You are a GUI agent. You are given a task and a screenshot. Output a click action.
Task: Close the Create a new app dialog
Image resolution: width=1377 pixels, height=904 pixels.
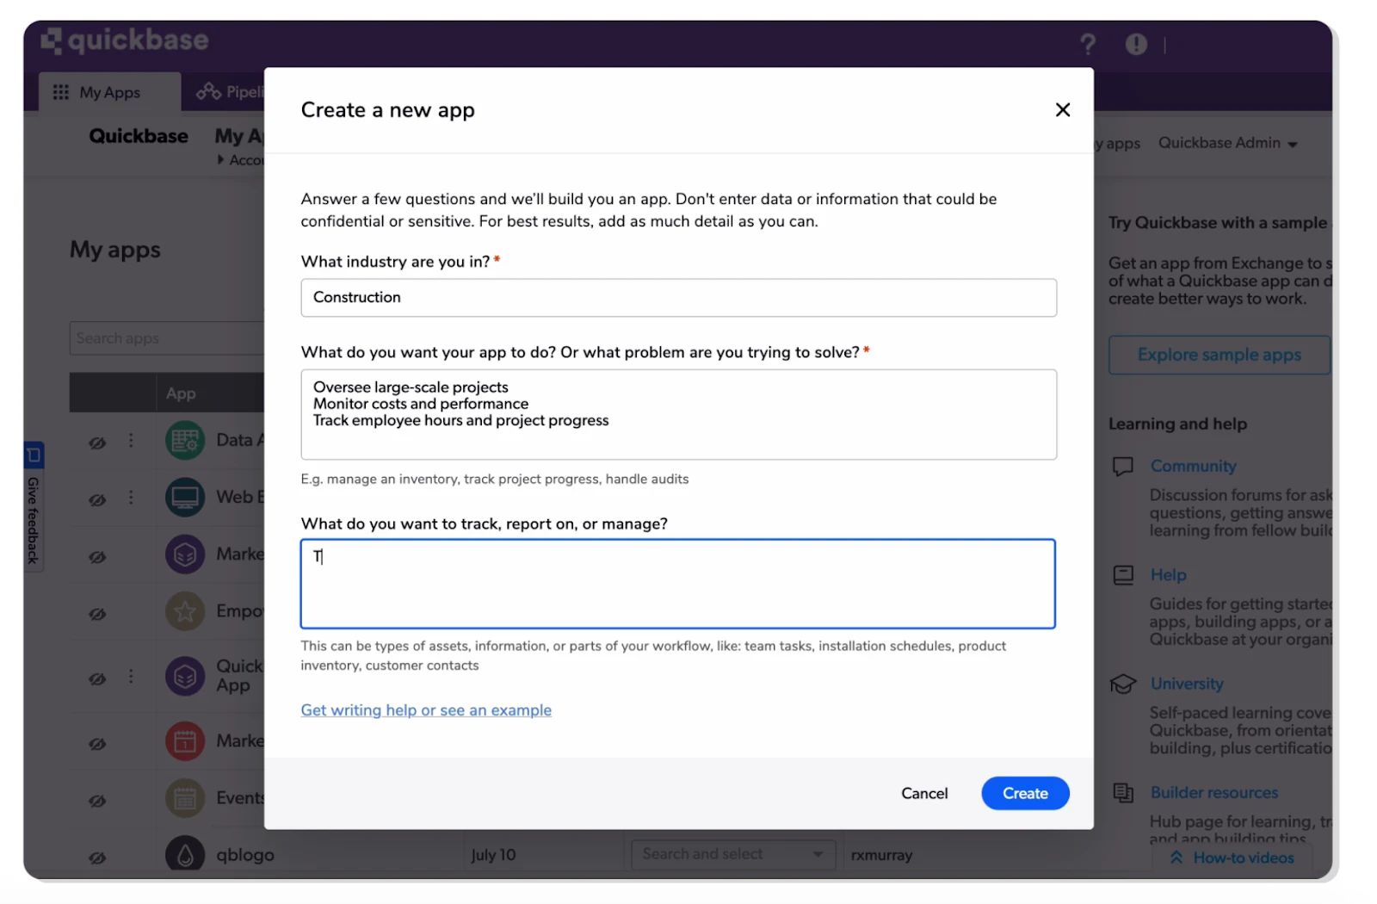1063,109
